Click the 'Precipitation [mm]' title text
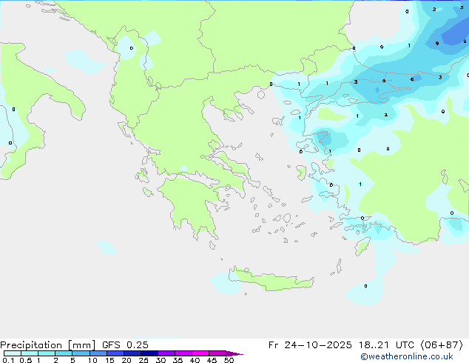 point(48,345)
